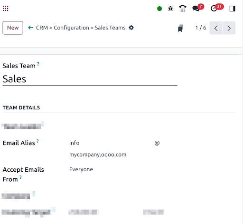
Task: Return to Sales Teams list breadcrumb
Action: point(110,28)
